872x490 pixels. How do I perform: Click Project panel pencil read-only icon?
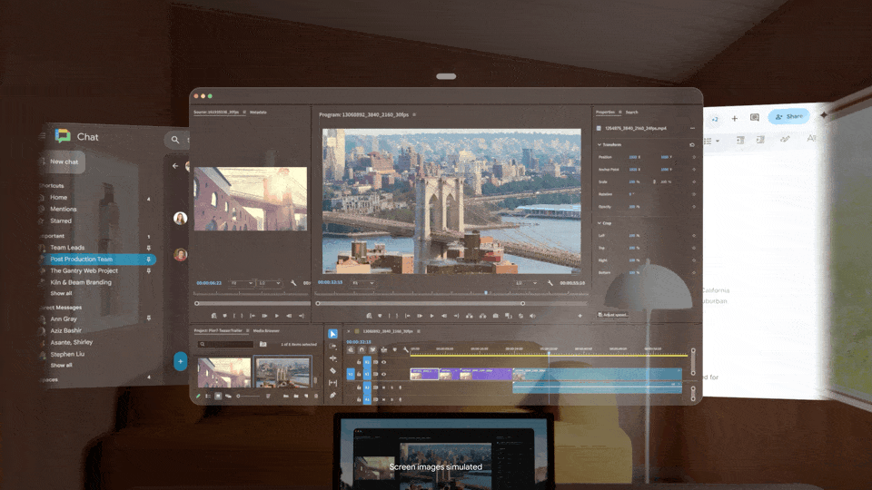point(198,397)
